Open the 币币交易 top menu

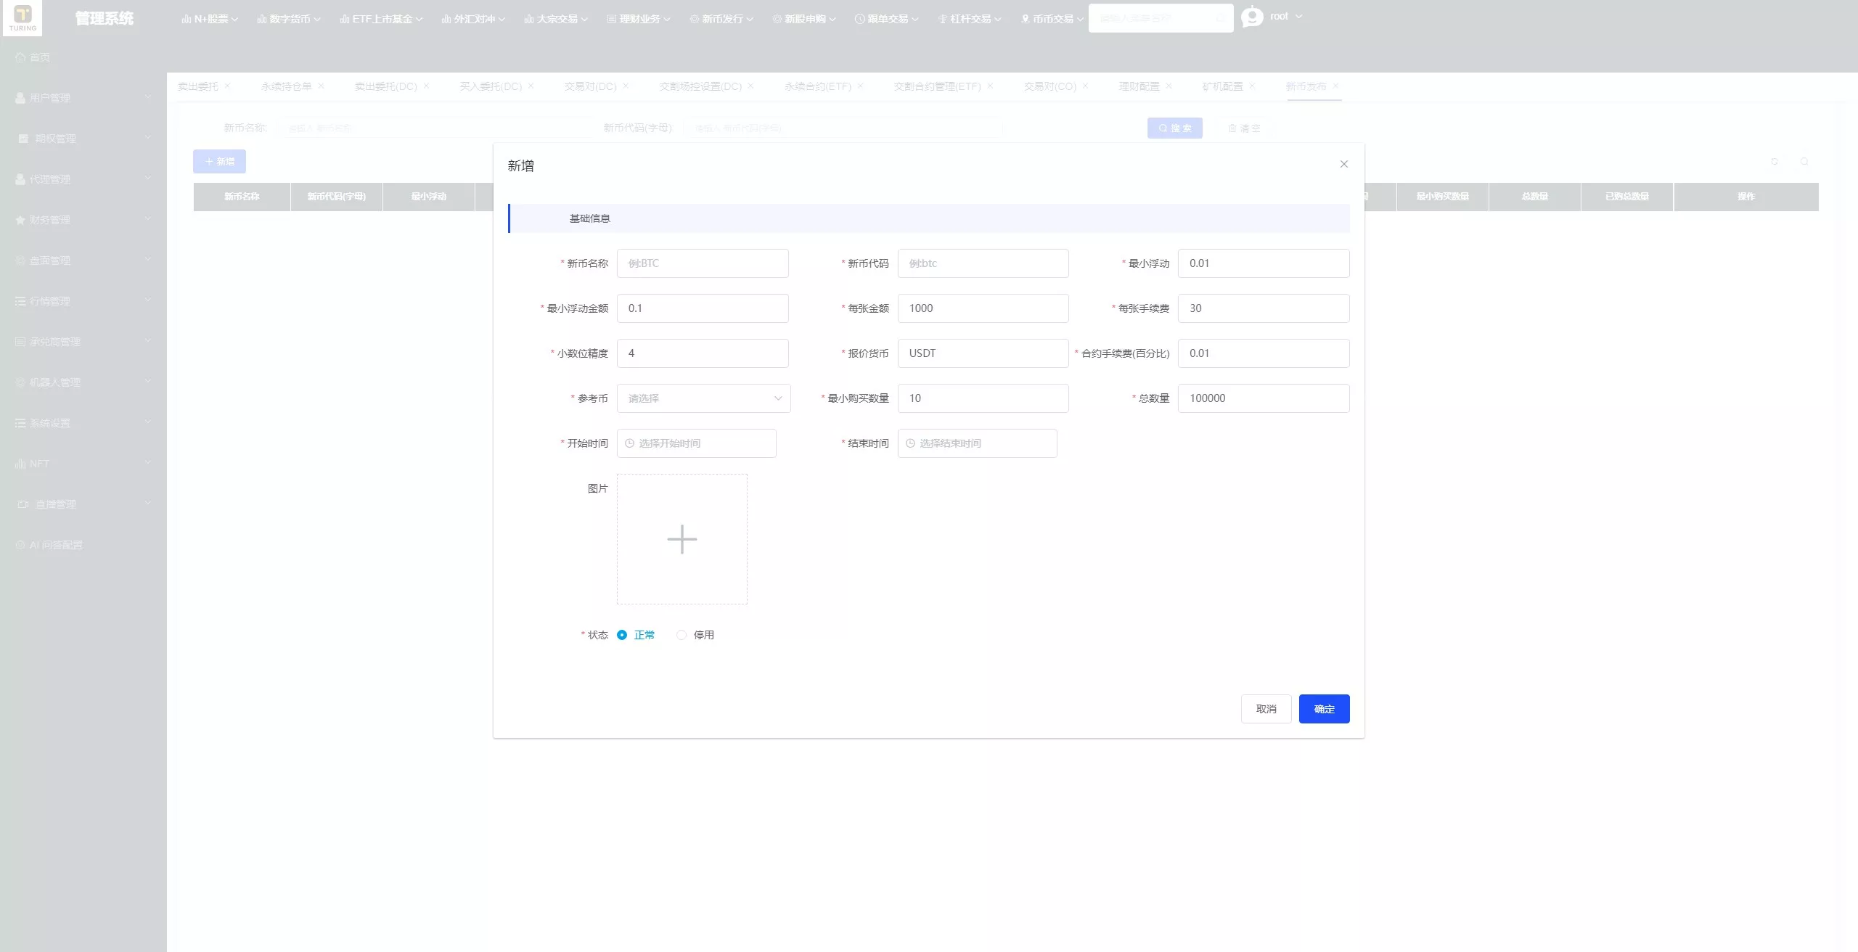pos(1052,19)
